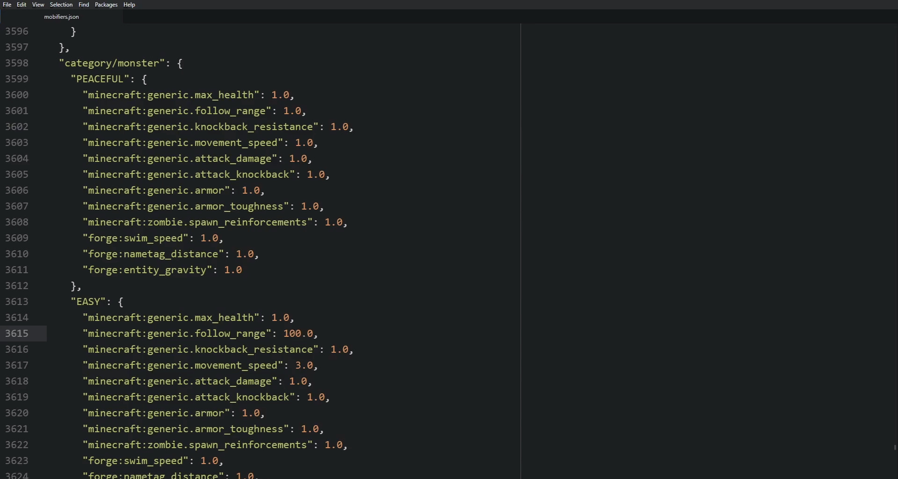The image size is (898, 479).
Task: Click the vertical scrollbar marker at right edge
Action: coord(895,448)
